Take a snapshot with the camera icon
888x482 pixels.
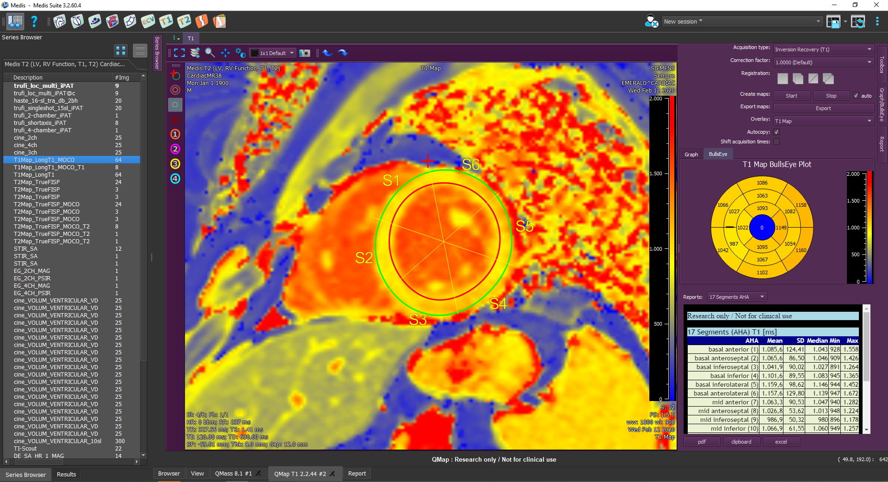click(304, 53)
